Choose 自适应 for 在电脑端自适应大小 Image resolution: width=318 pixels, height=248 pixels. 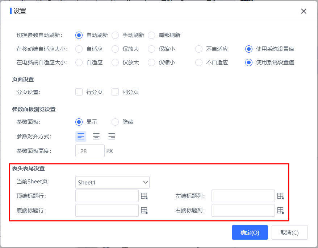79,62
